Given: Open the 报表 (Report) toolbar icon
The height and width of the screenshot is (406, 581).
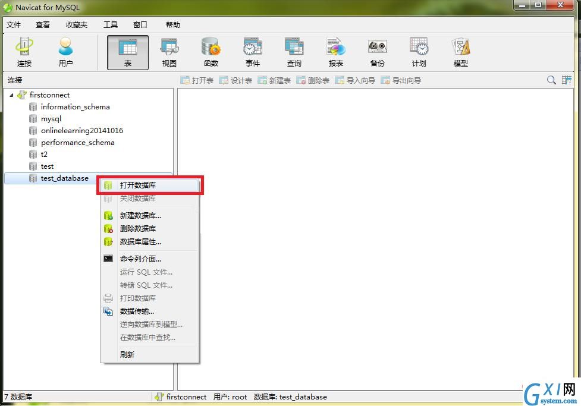Looking at the screenshot, I should point(336,52).
